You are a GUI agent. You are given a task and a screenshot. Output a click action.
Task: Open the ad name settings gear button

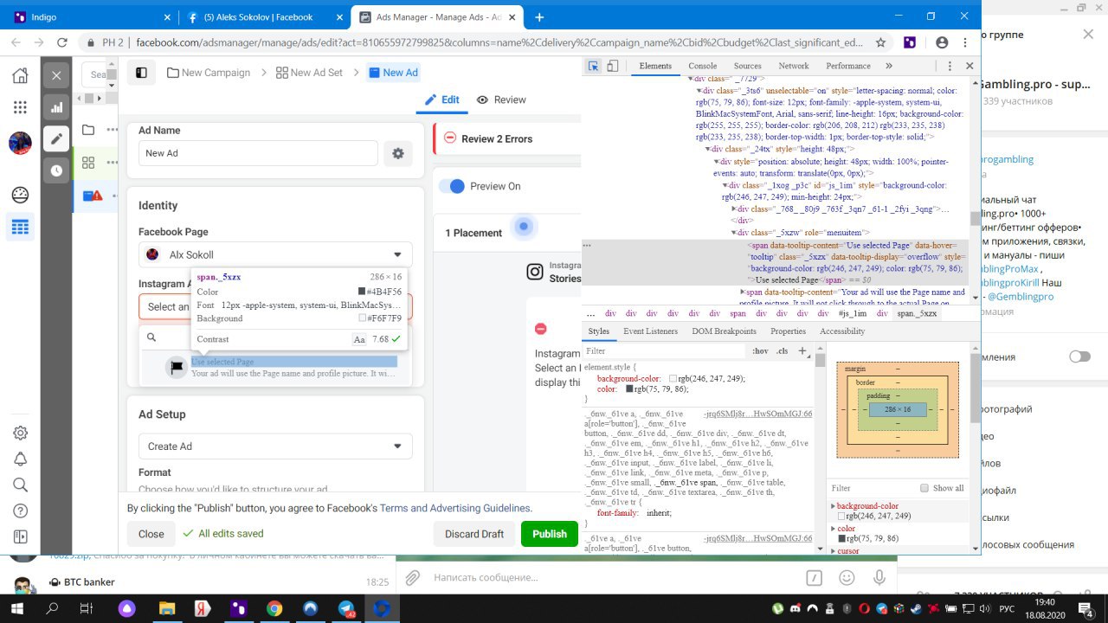[398, 153]
